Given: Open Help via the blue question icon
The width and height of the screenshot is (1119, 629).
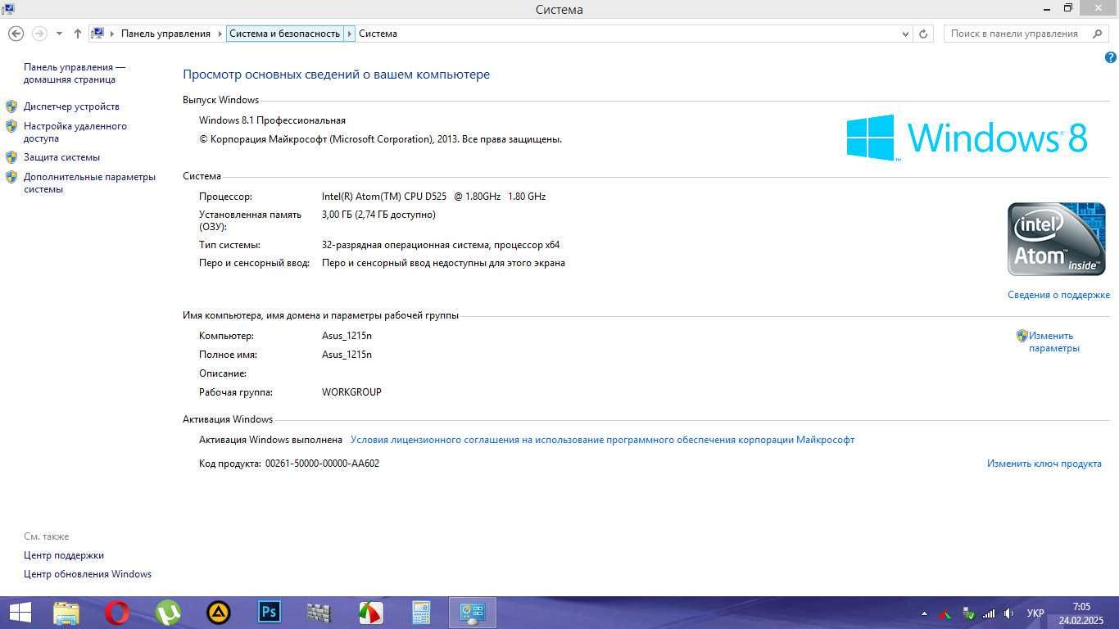Looking at the screenshot, I should click(1111, 57).
